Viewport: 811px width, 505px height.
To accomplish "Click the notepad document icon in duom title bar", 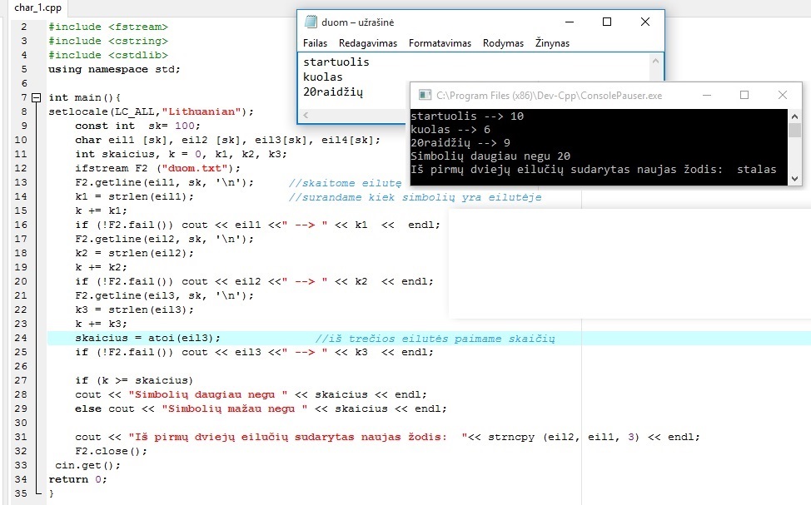I will click(311, 22).
